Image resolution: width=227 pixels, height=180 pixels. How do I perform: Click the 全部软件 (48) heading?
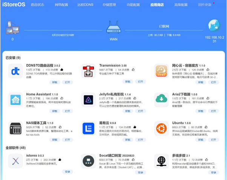[x=15, y=148]
